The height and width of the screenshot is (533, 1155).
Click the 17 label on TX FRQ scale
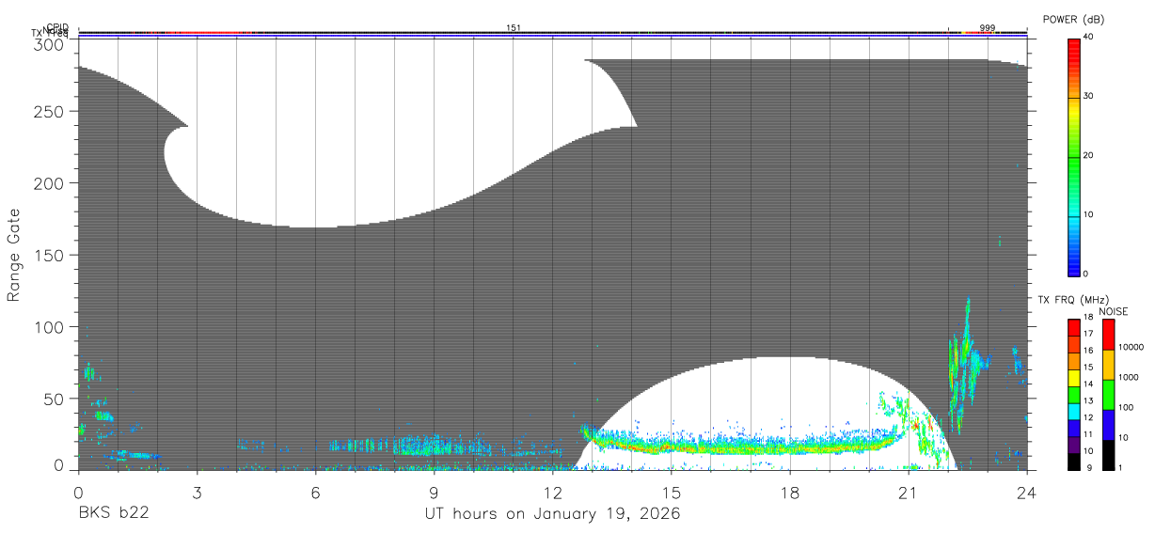(x=1089, y=334)
